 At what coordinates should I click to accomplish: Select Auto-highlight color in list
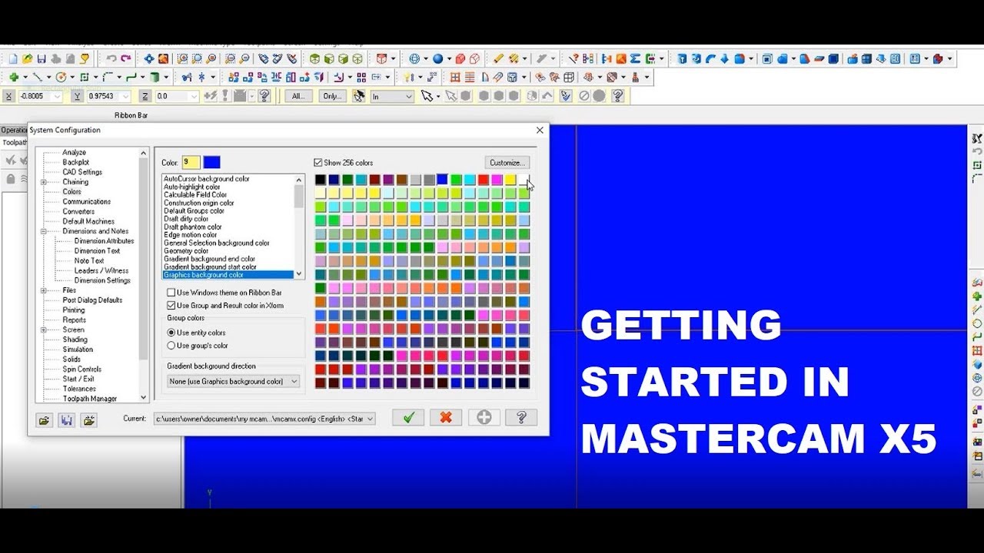click(x=191, y=187)
